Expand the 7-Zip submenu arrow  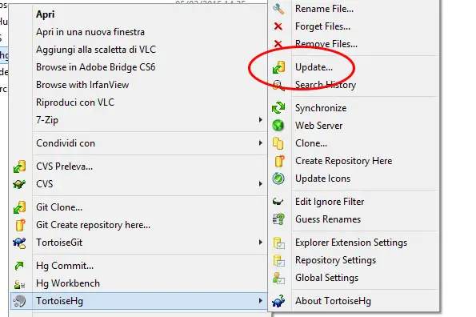coord(261,119)
